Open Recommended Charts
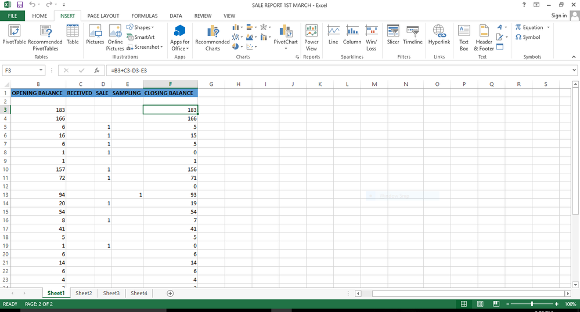580x312 pixels. pos(212,38)
